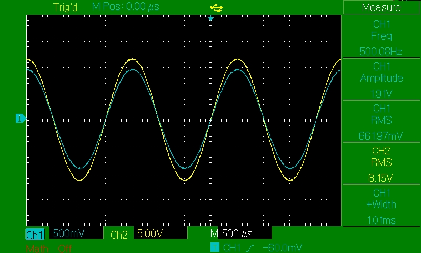Click the M Pos 0.00 µs readout
The width and height of the screenshot is (421, 253).
click(125, 7)
